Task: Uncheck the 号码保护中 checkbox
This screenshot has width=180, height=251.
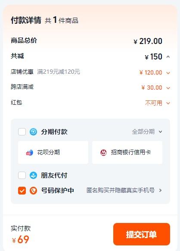Action: [22, 191]
